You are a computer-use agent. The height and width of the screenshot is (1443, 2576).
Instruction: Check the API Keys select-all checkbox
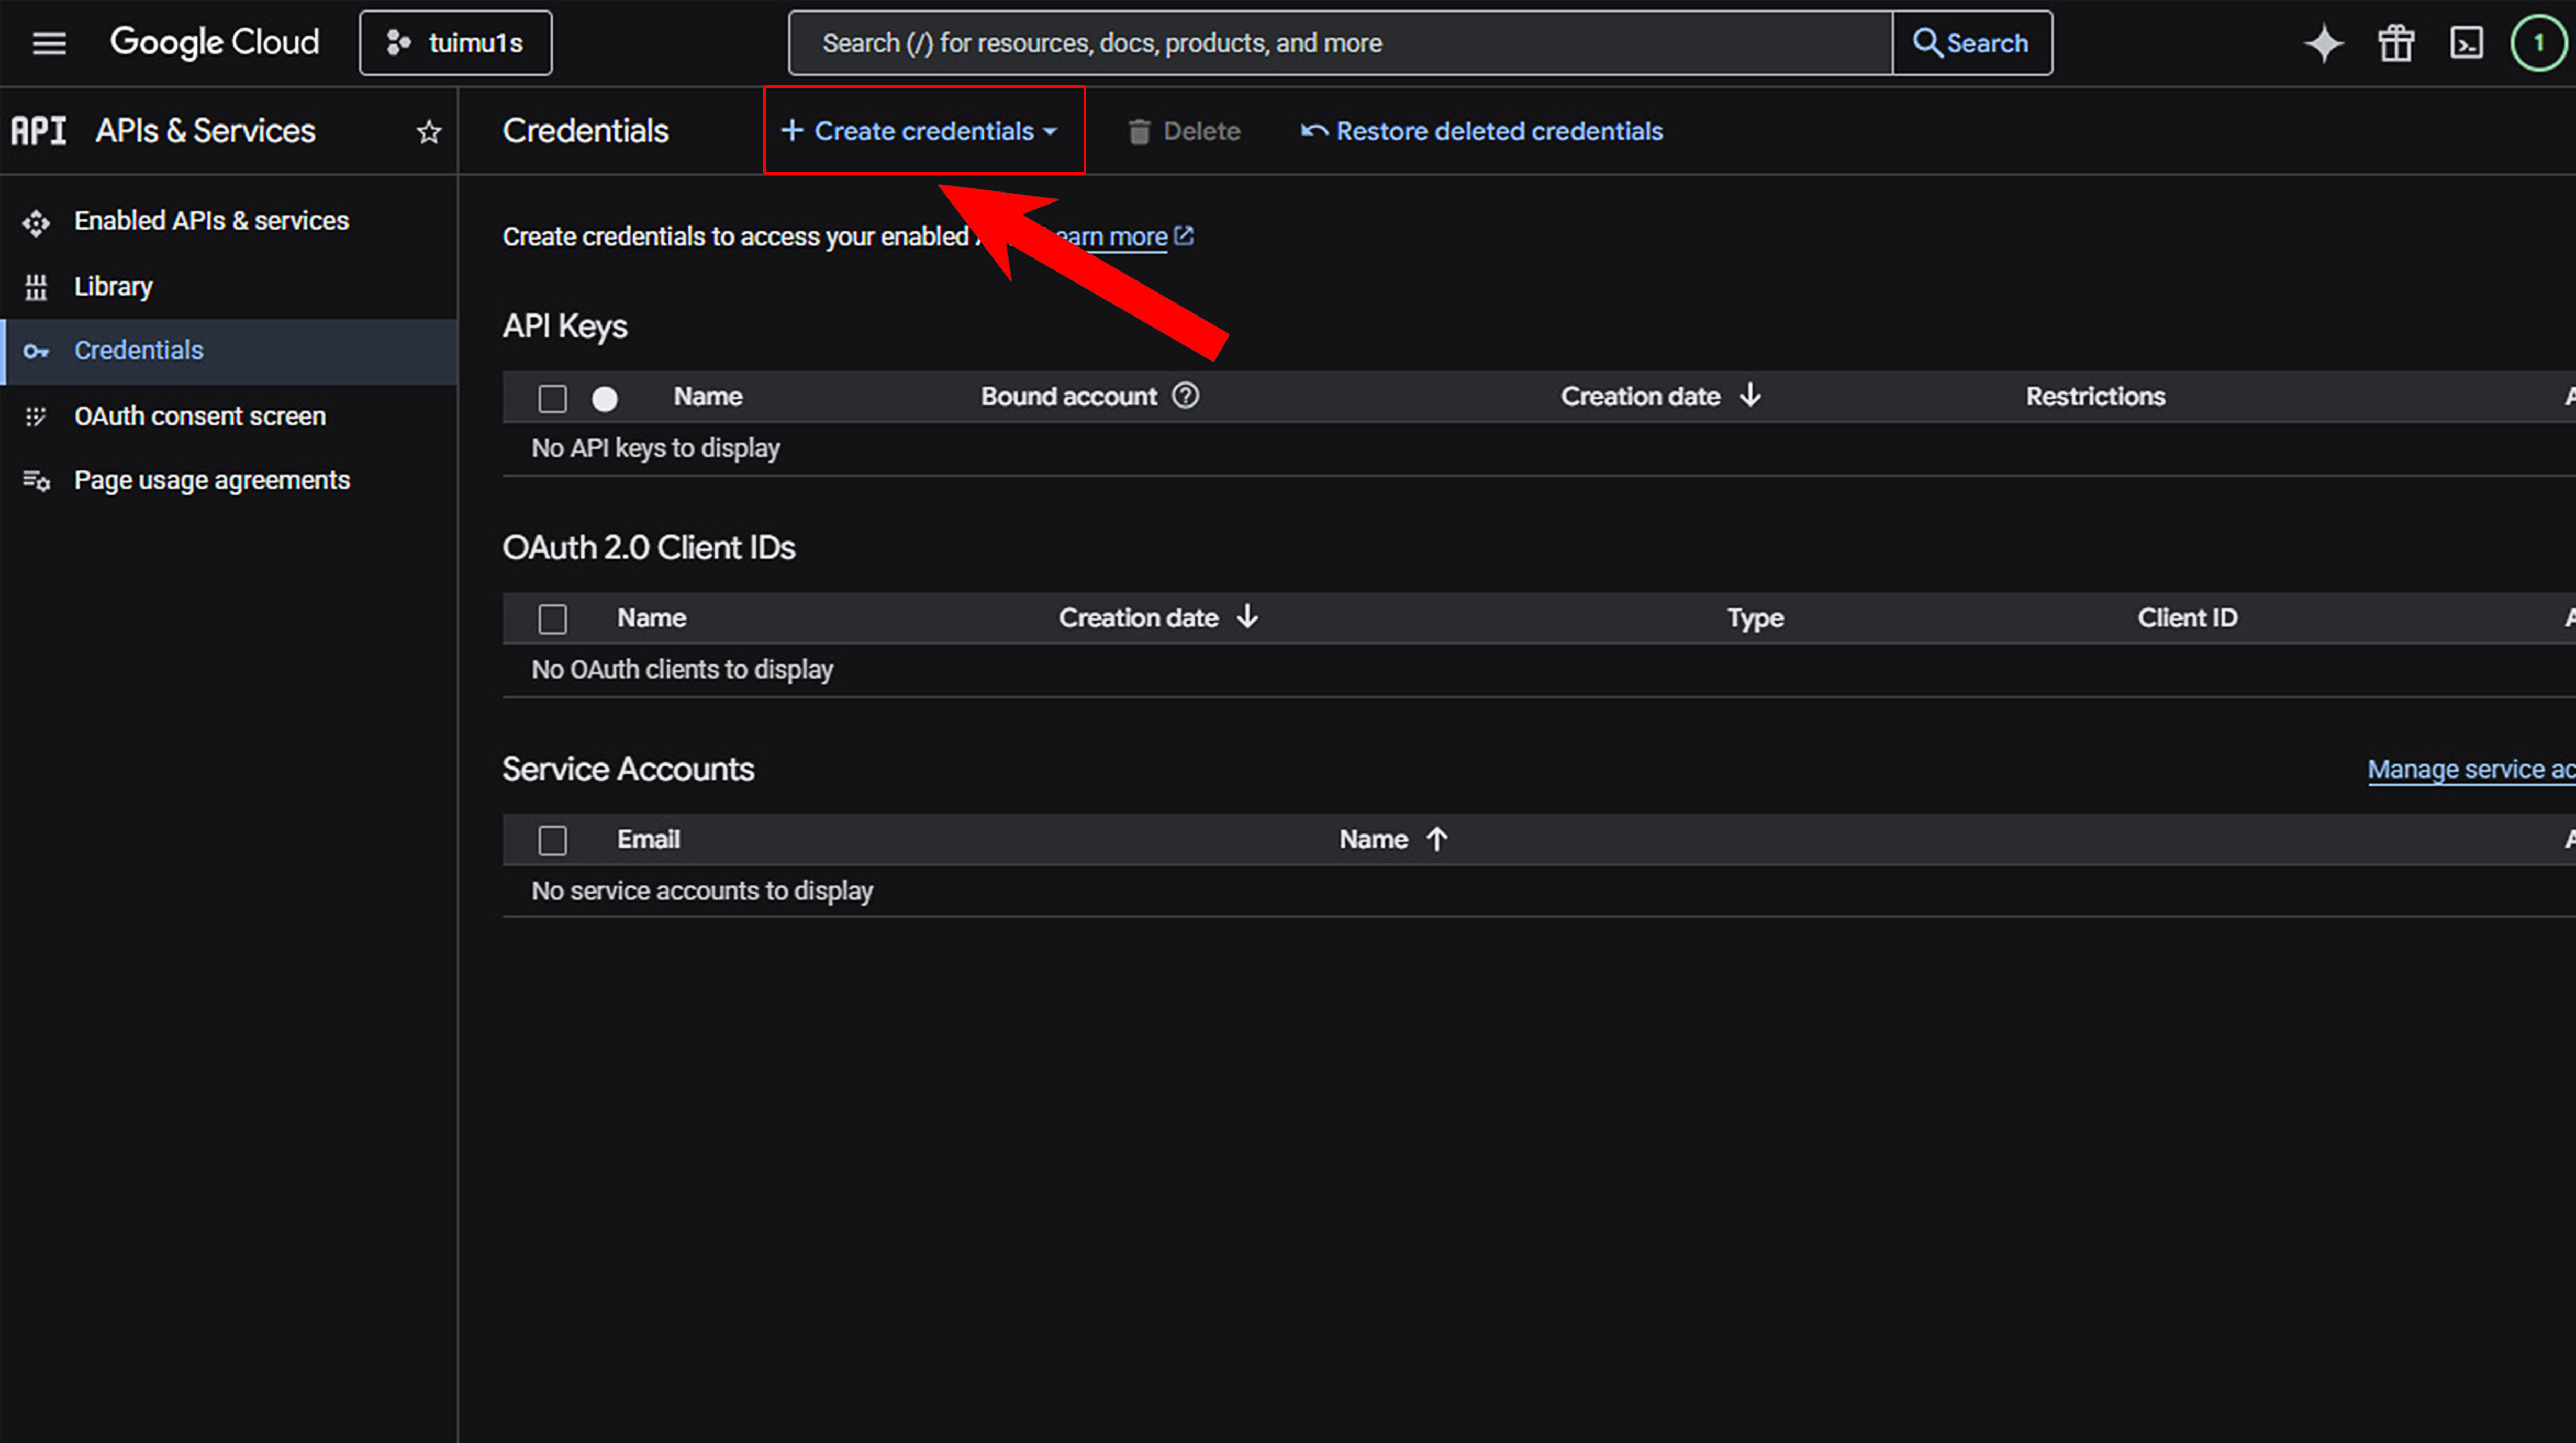pyautogui.click(x=552, y=399)
